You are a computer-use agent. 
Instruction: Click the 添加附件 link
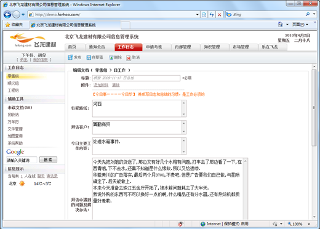pyautogui.click(x=101, y=85)
